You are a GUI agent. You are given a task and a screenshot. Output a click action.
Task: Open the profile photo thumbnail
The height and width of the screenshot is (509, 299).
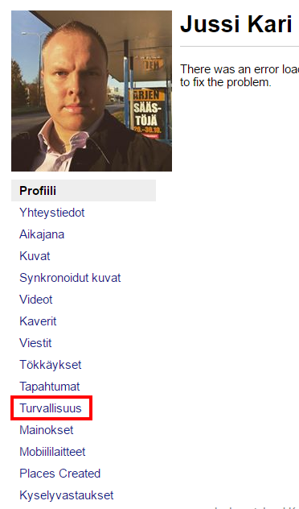click(92, 91)
